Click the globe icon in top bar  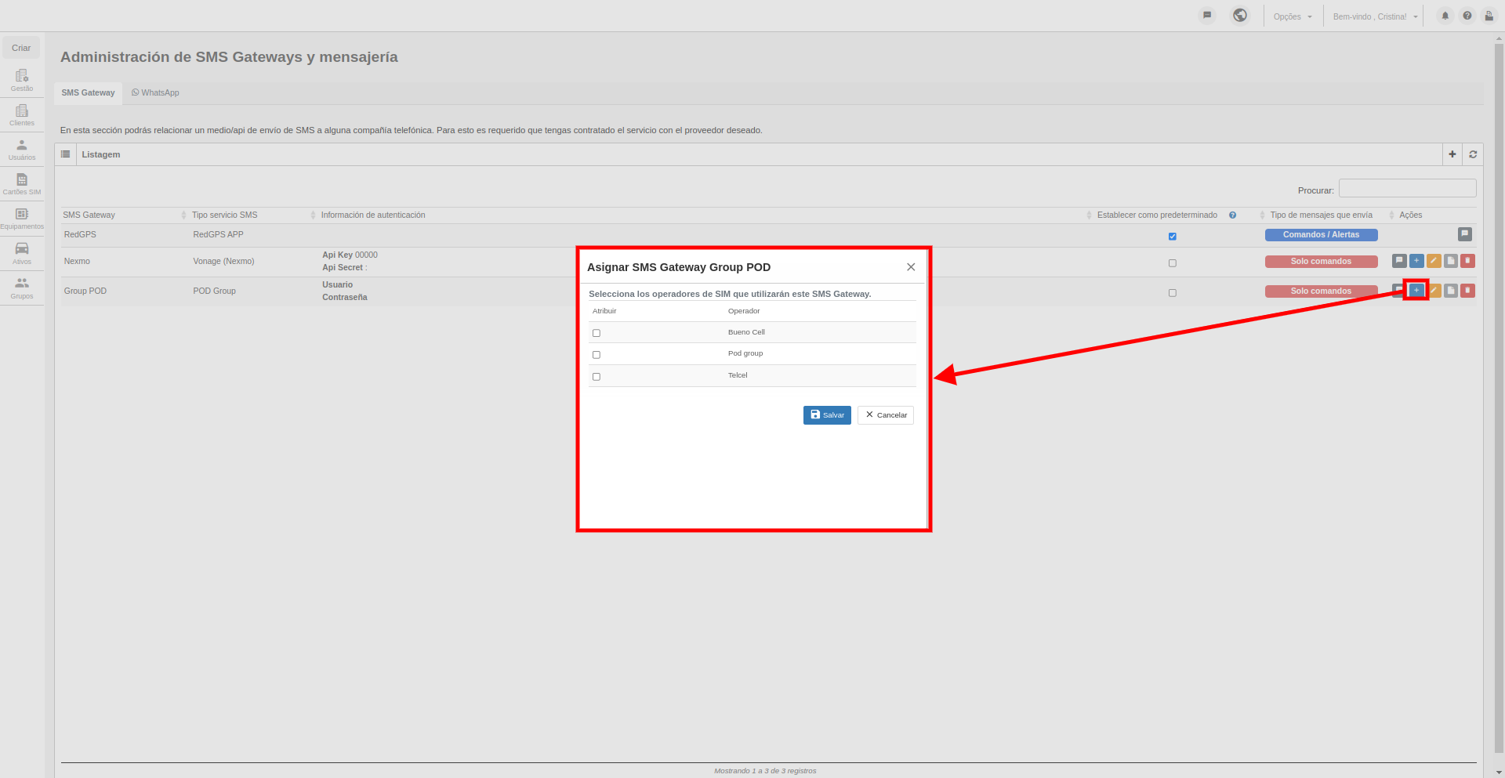(x=1240, y=16)
